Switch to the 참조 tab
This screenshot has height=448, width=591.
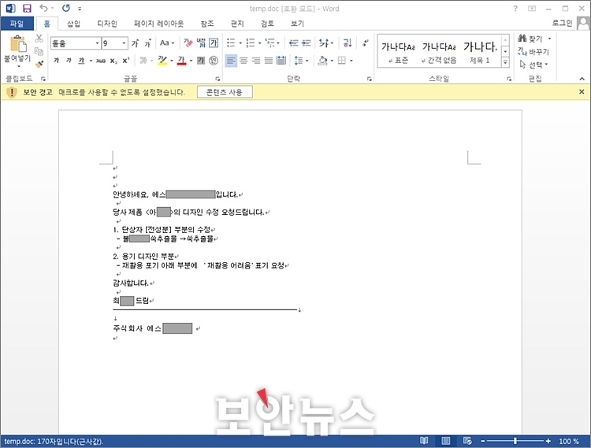coord(207,24)
